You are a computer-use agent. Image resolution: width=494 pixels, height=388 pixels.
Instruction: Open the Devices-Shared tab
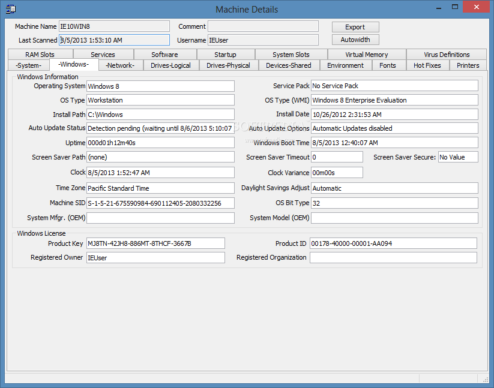coord(289,65)
